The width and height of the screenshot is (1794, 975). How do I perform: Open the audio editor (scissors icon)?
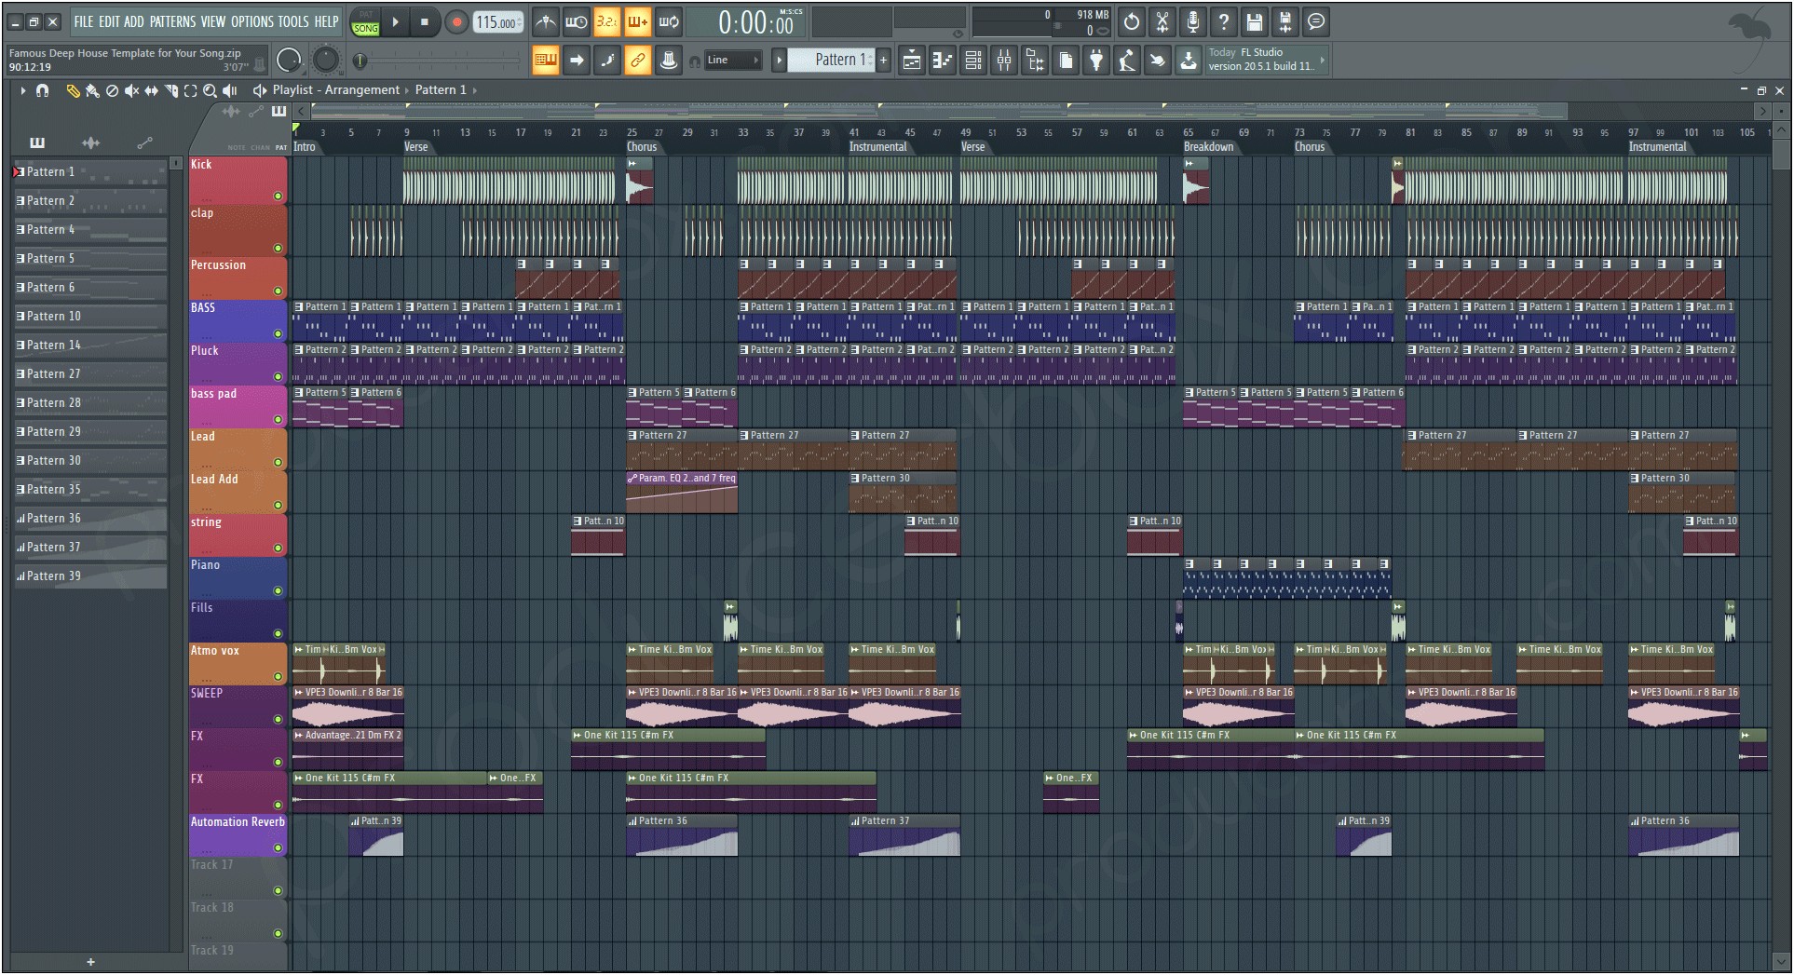pos(1162,21)
